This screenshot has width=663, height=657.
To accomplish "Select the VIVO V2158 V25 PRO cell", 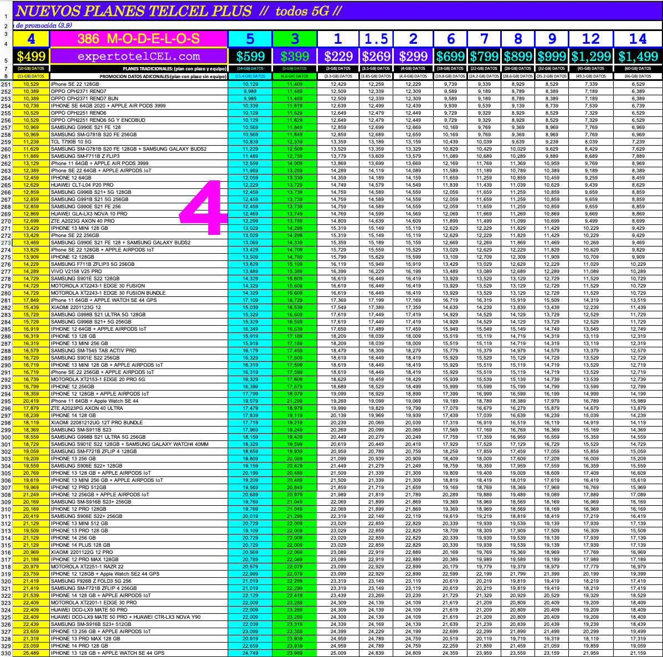I will 138,271.
